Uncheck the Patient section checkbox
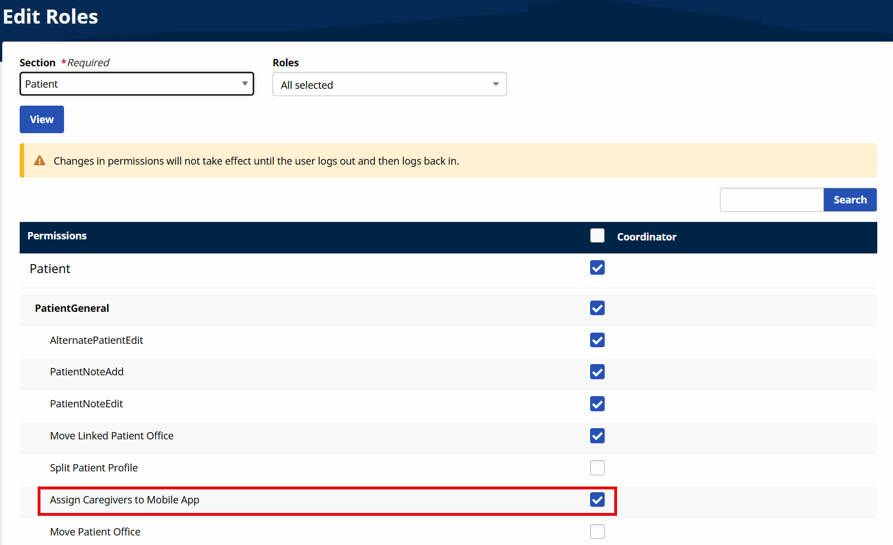This screenshot has height=545, width=893. click(597, 268)
